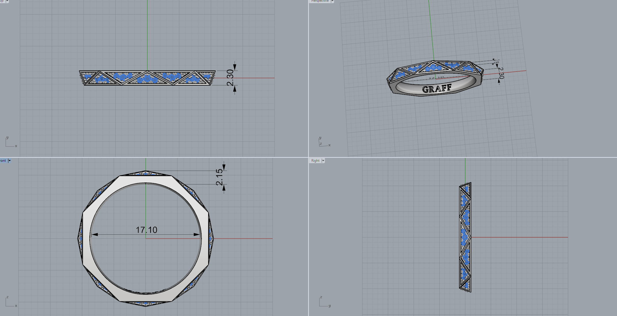Select the 2.30 dimension in Perspective view
The image size is (617, 316).
(501, 73)
